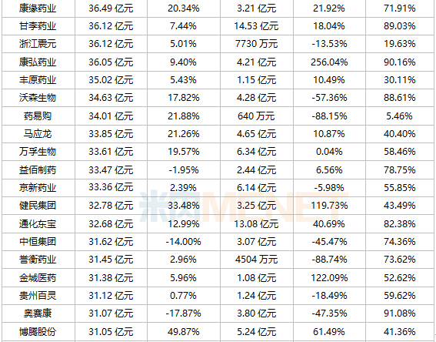Select 康弘药业 profit growth 256.04%
The height and width of the screenshot is (342, 436).
pos(329,62)
